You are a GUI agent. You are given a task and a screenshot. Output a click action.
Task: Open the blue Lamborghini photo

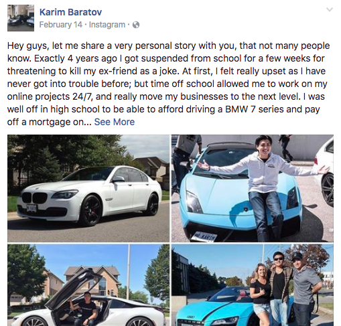point(253,188)
